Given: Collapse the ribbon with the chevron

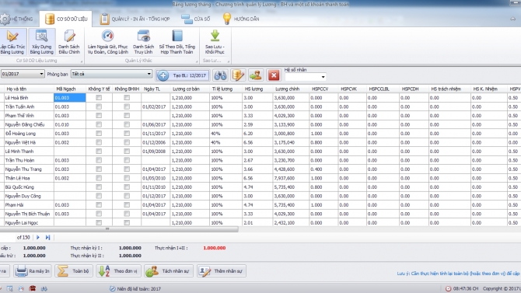Looking at the screenshot, I should pos(513,19).
